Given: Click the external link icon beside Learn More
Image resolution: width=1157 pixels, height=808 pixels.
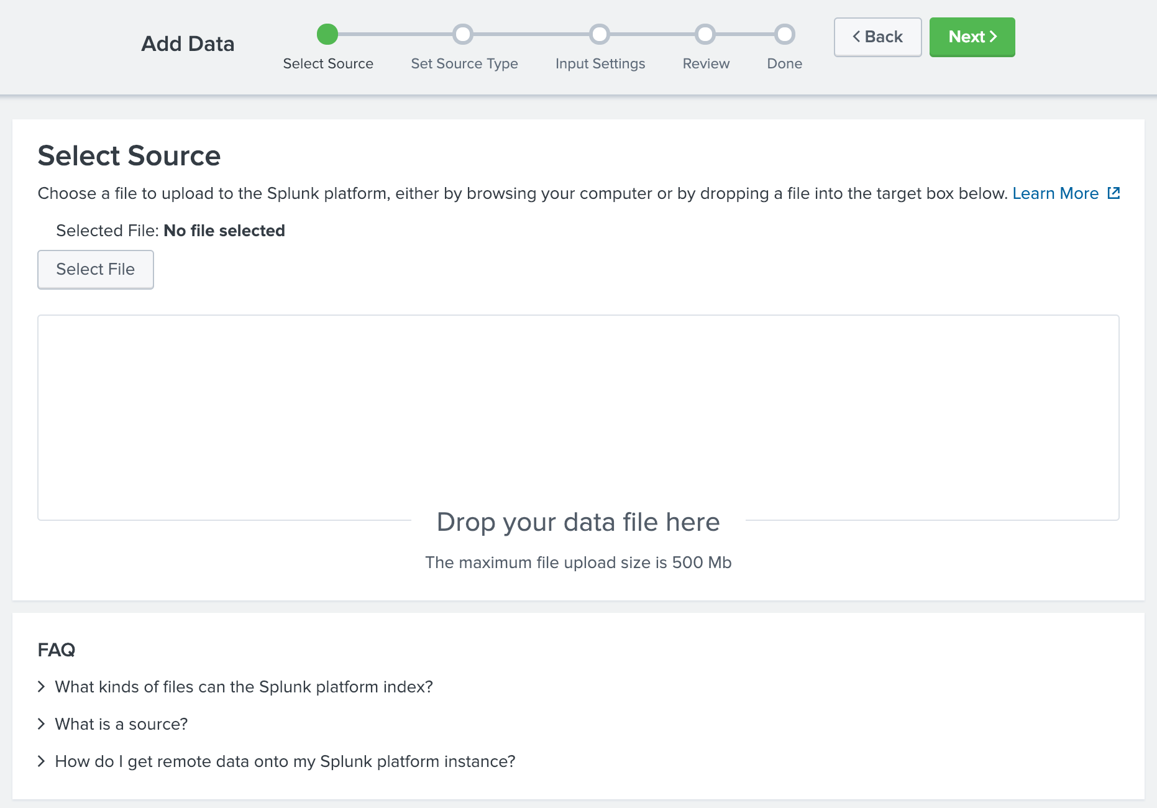Looking at the screenshot, I should (x=1114, y=193).
